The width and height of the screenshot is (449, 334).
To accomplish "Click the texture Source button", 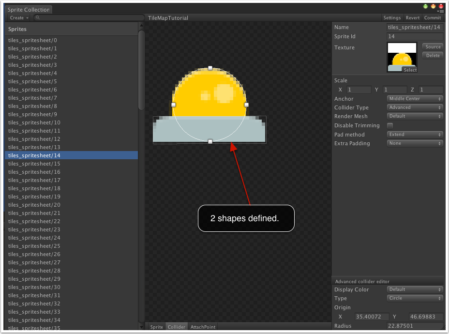I will pyautogui.click(x=433, y=46).
